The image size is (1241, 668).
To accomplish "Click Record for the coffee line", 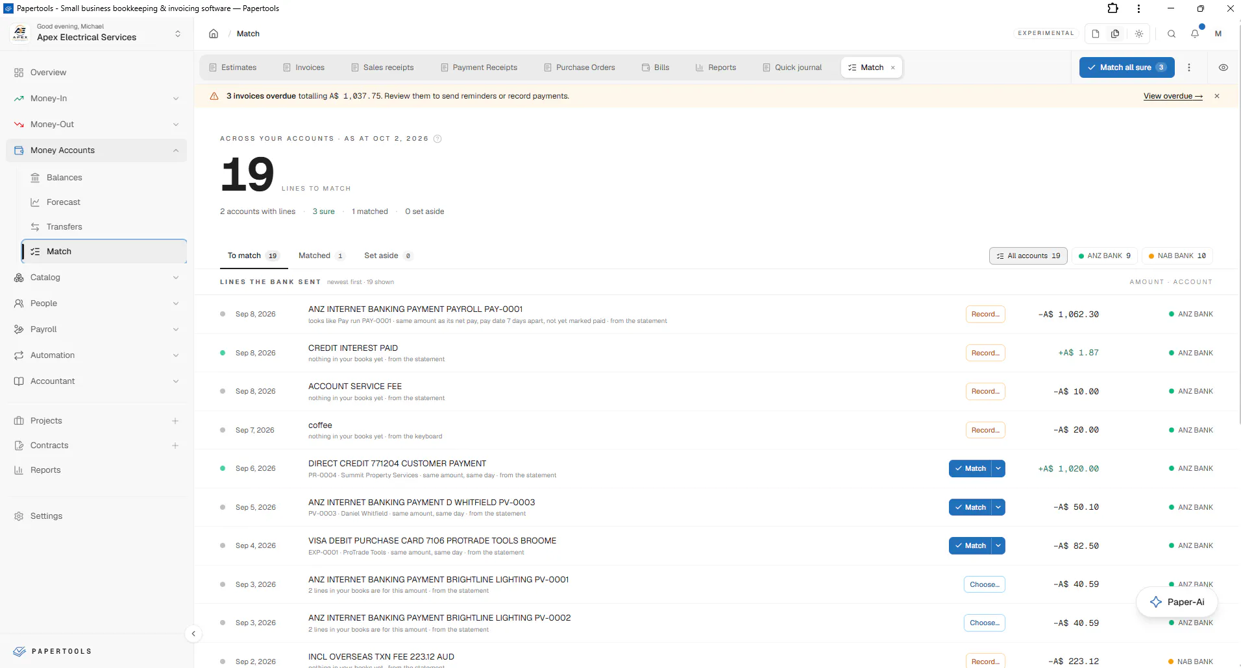I will pos(985,430).
